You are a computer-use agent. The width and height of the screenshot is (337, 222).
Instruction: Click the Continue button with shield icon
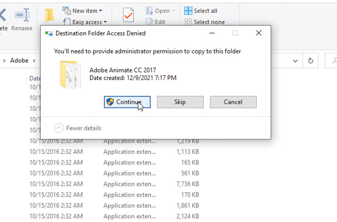point(127,102)
